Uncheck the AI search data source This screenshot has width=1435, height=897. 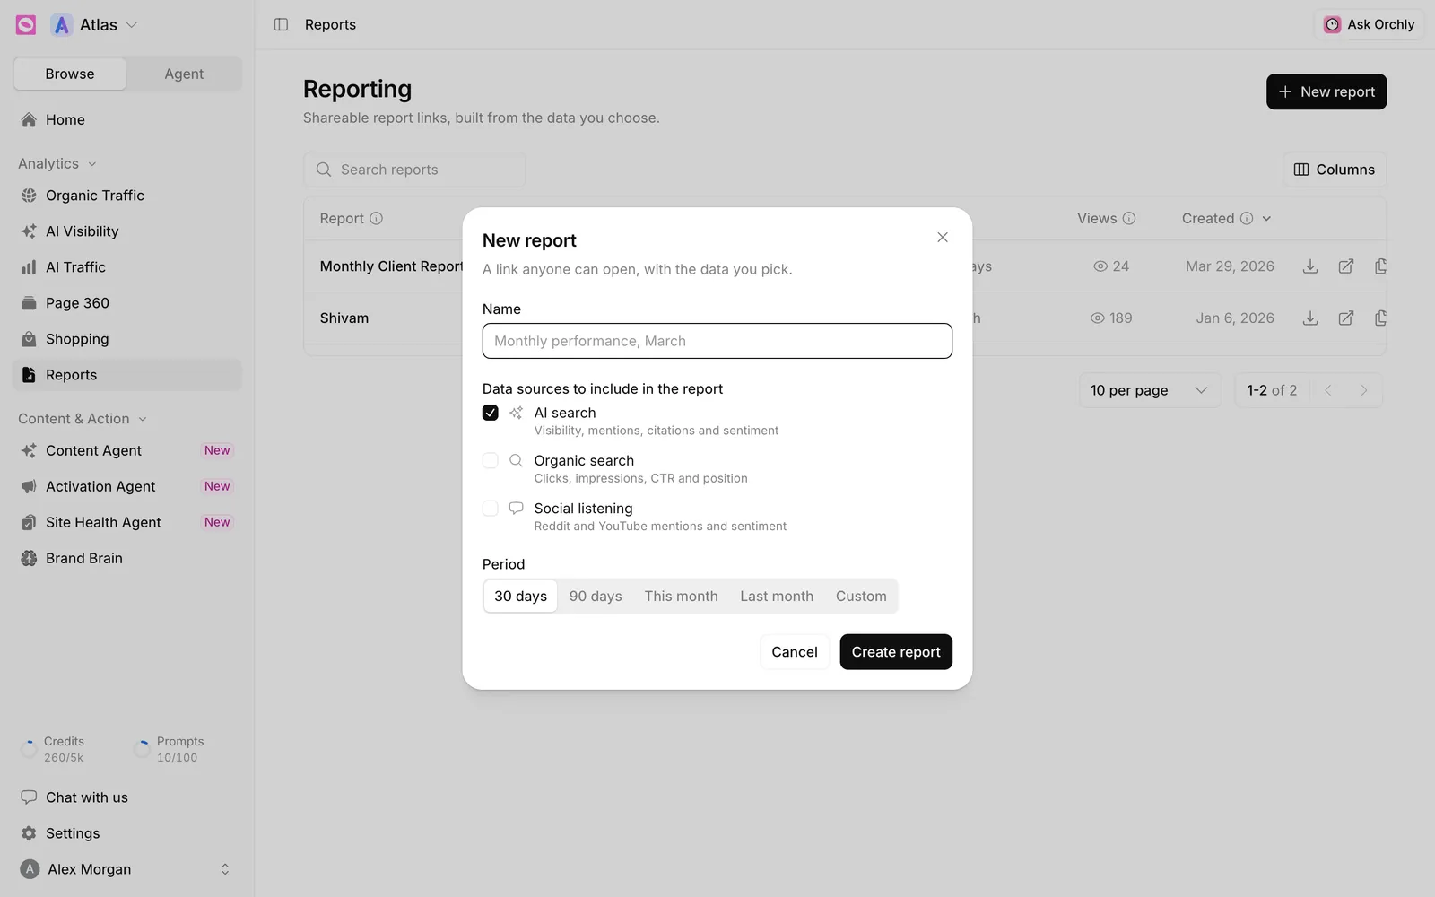(491, 413)
